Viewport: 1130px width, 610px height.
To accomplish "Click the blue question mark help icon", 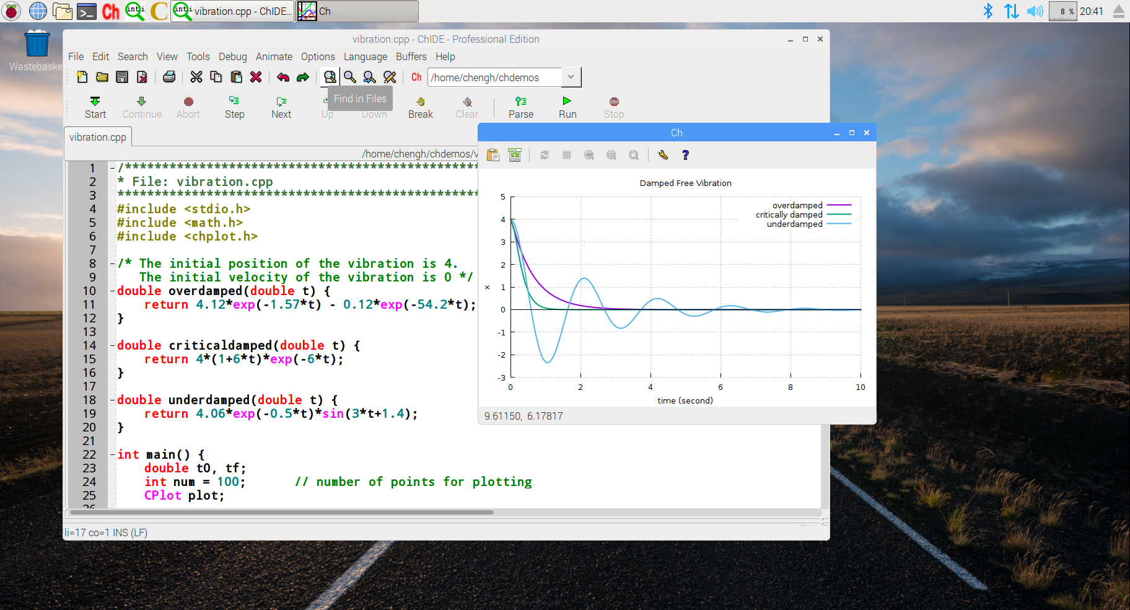I will pos(685,155).
